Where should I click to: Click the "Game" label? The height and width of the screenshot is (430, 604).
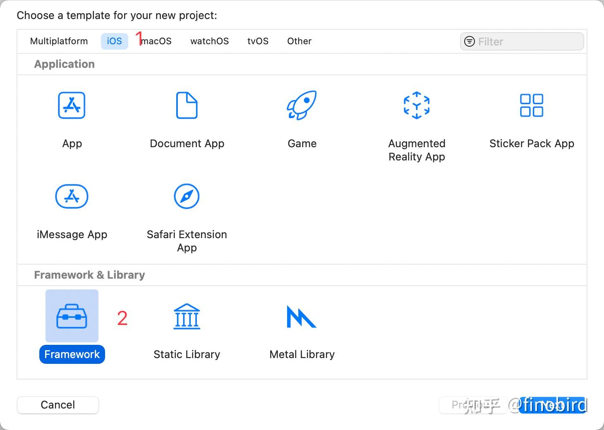[302, 143]
